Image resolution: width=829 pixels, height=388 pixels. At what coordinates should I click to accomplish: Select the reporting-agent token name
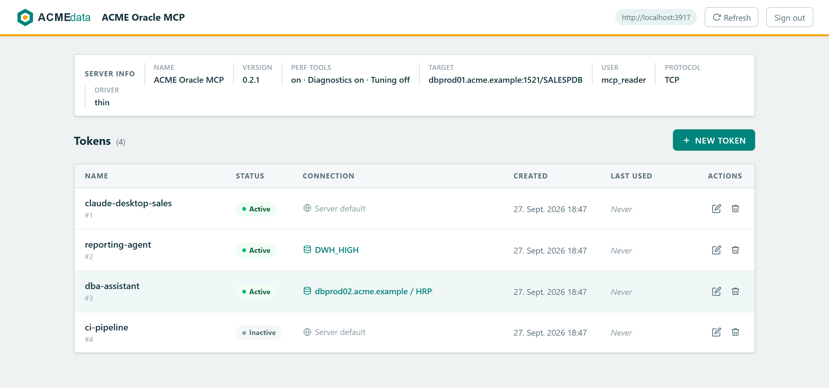118,245
